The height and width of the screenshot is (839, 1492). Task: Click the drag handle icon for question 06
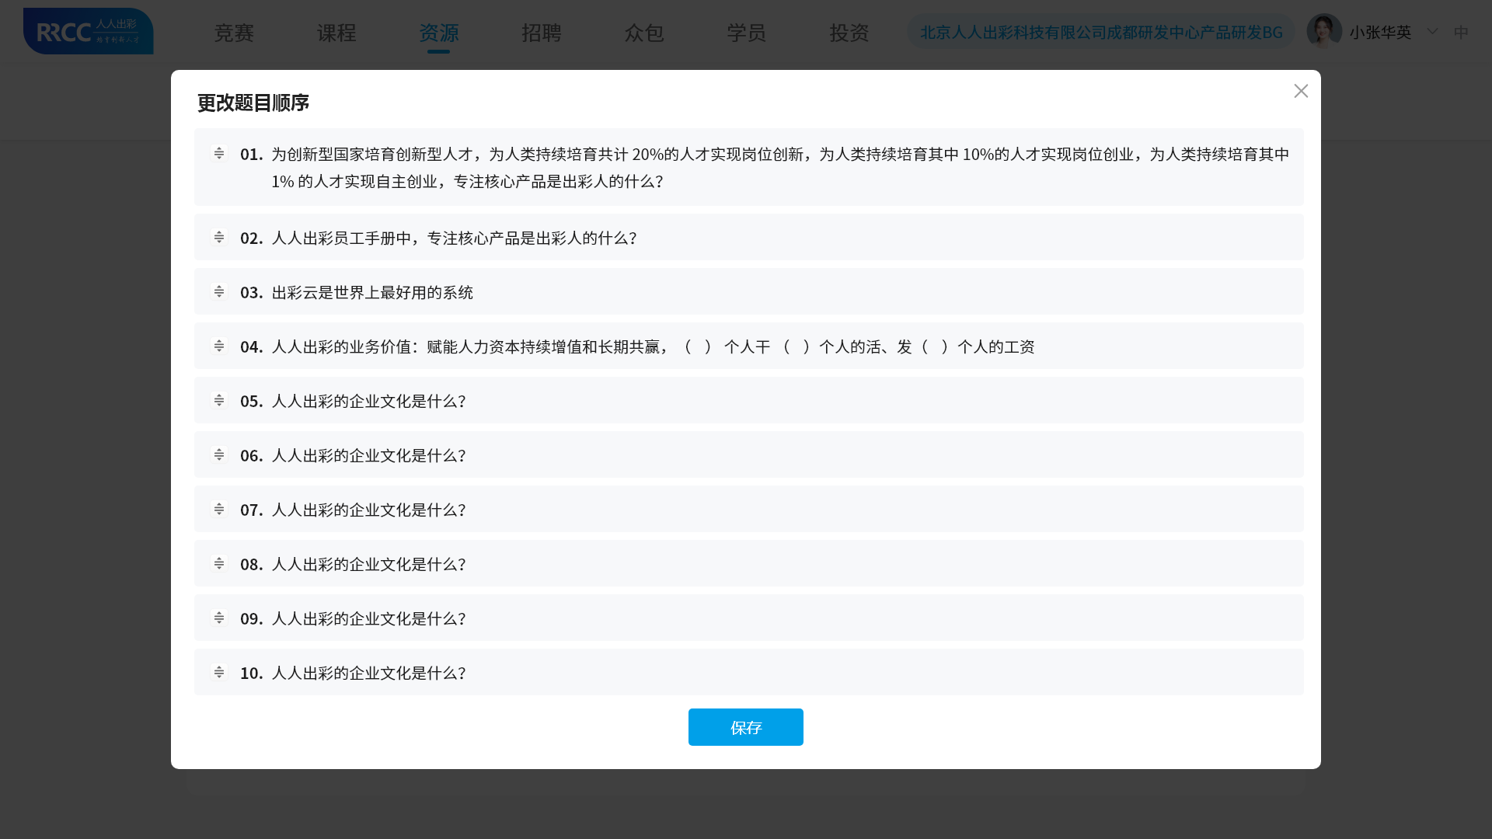pos(219,454)
